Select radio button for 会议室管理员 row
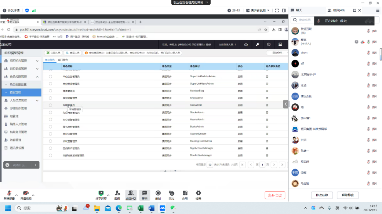This screenshot has width=382, height=214. 50,141
